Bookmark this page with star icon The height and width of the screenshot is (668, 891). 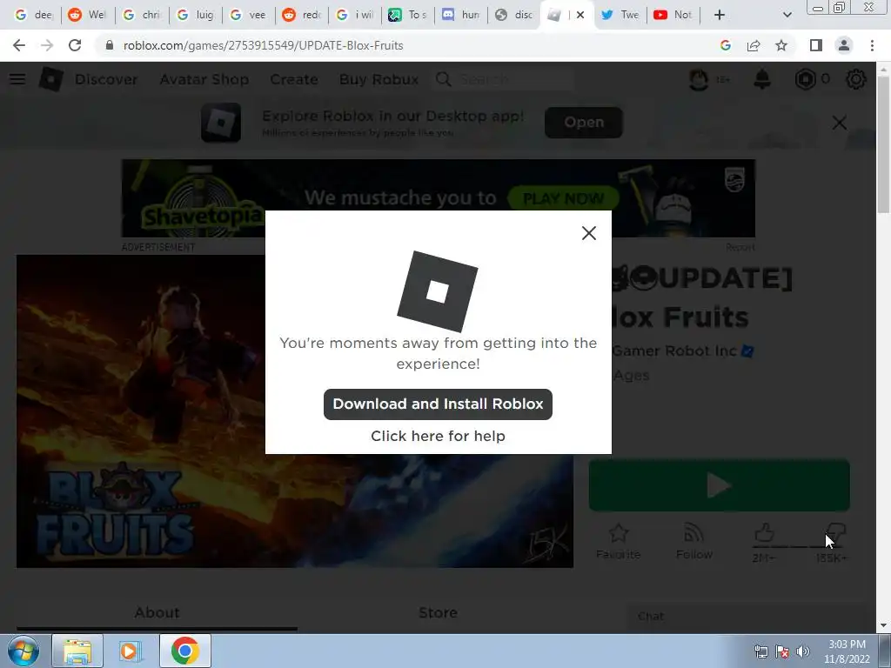pos(781,45)
